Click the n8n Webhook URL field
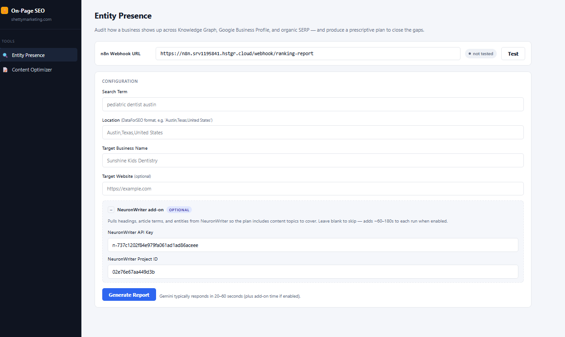The height and width of the screenshot is (337, 565). pos(308,53)
